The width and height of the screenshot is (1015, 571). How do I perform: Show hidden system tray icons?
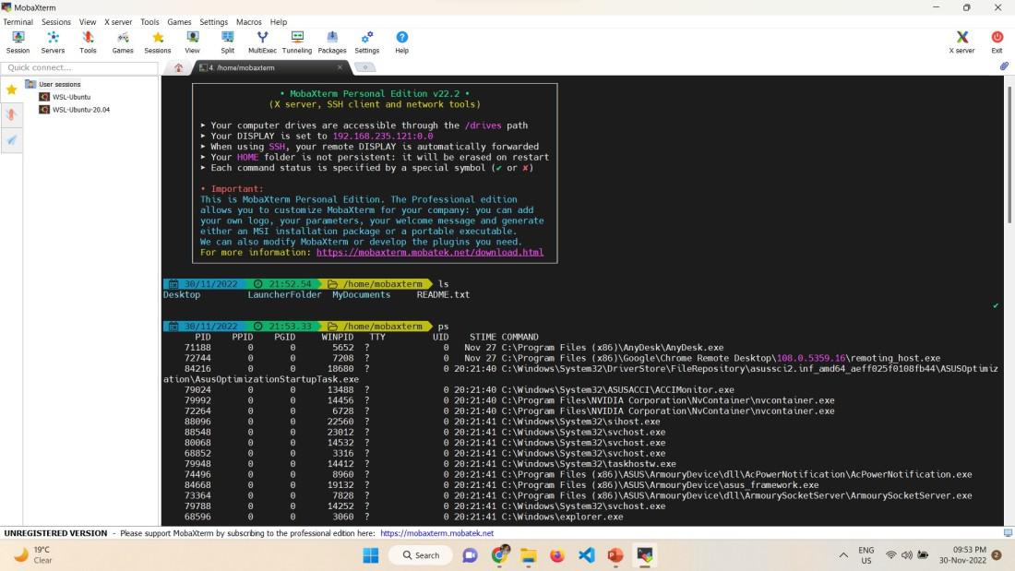coord(842,555)
